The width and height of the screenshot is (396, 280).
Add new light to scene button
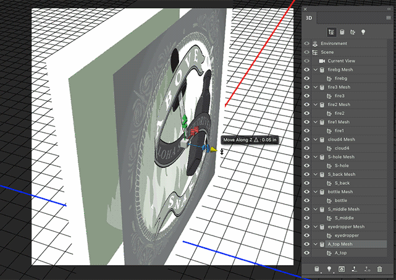coord(329,269)
